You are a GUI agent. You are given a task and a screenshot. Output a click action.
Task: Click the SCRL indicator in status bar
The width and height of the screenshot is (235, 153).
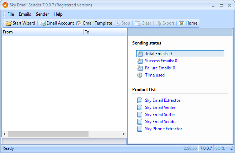click(220, 148)
